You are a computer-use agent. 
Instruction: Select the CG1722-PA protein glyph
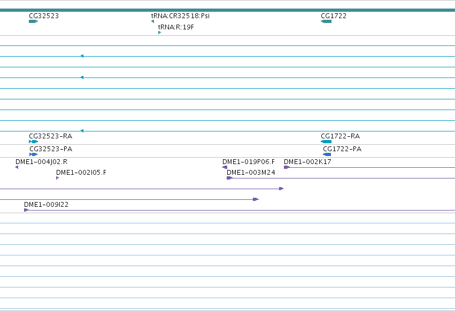coord(327,154)
